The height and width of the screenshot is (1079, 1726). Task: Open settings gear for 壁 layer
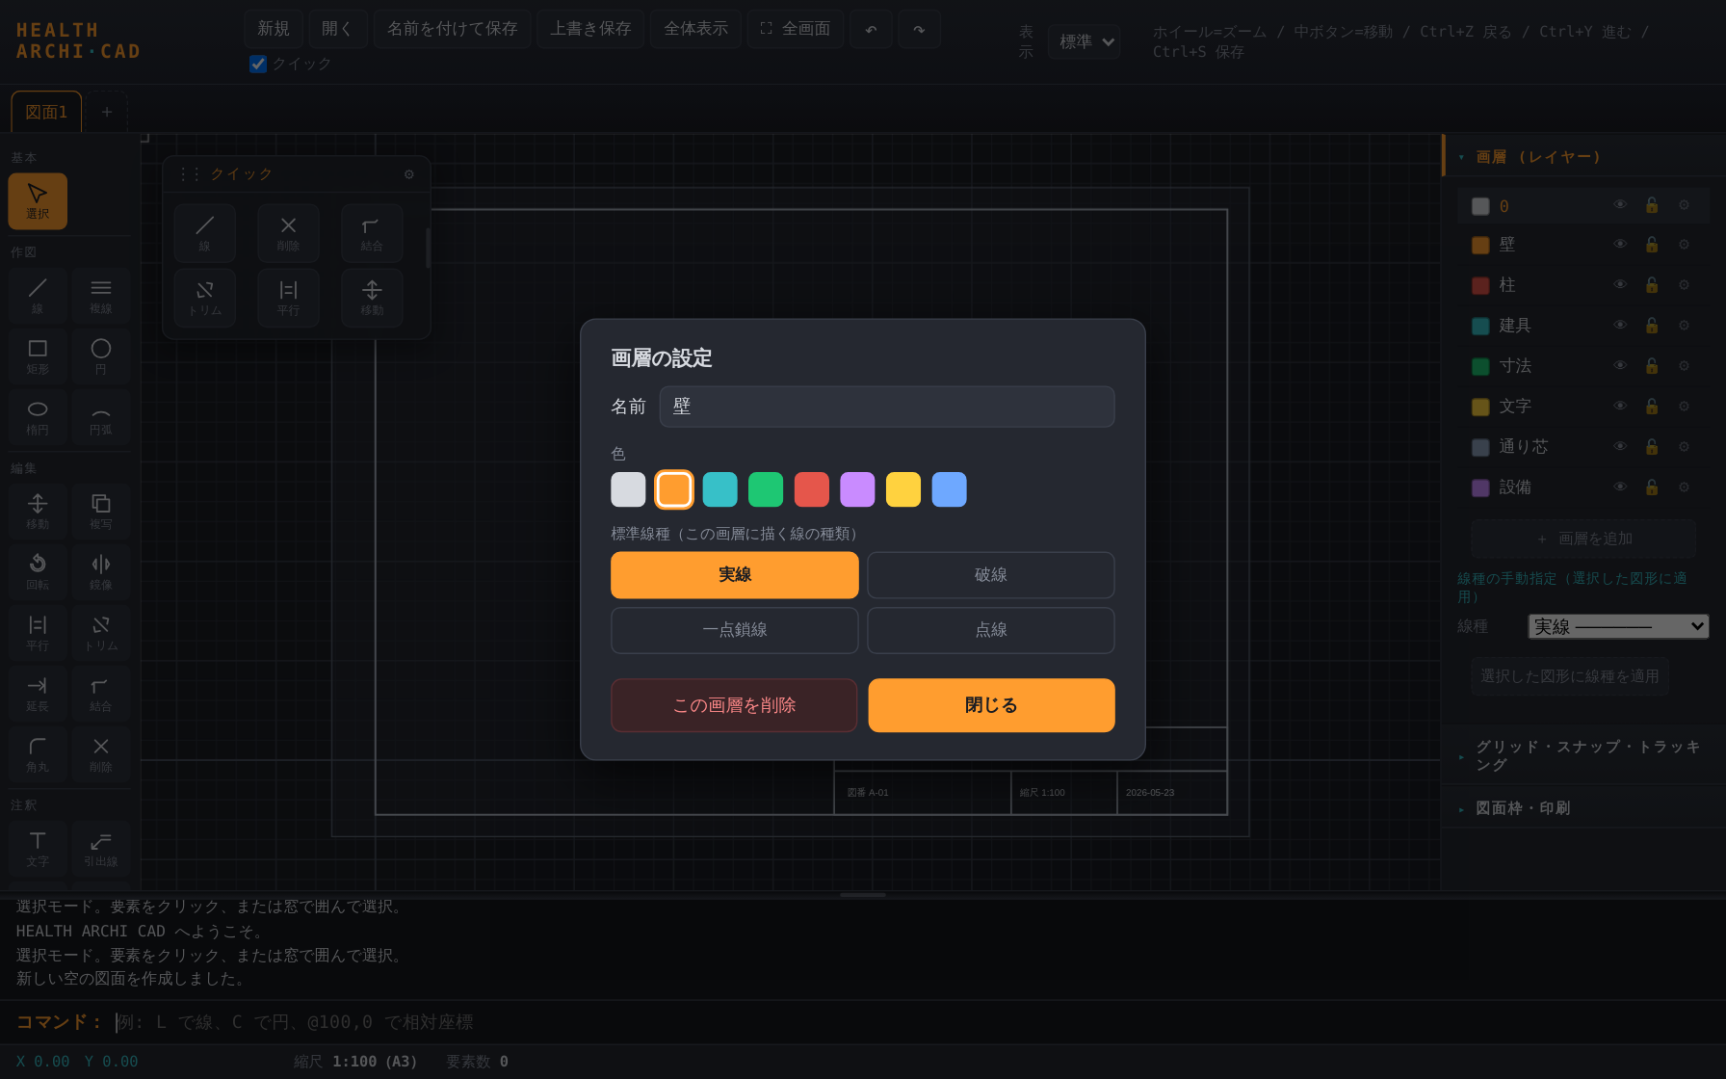tap(1684, 245)
